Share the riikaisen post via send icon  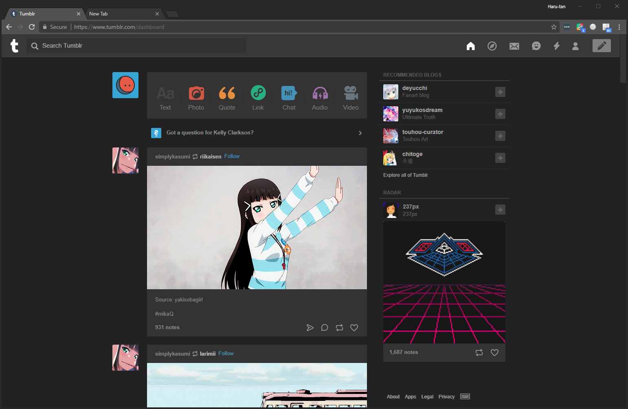tap(310, 328)
